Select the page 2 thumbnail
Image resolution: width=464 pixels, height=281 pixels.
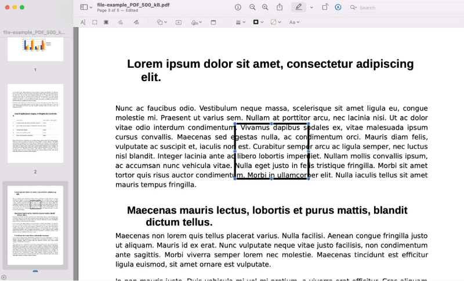(x=35, y=123)
